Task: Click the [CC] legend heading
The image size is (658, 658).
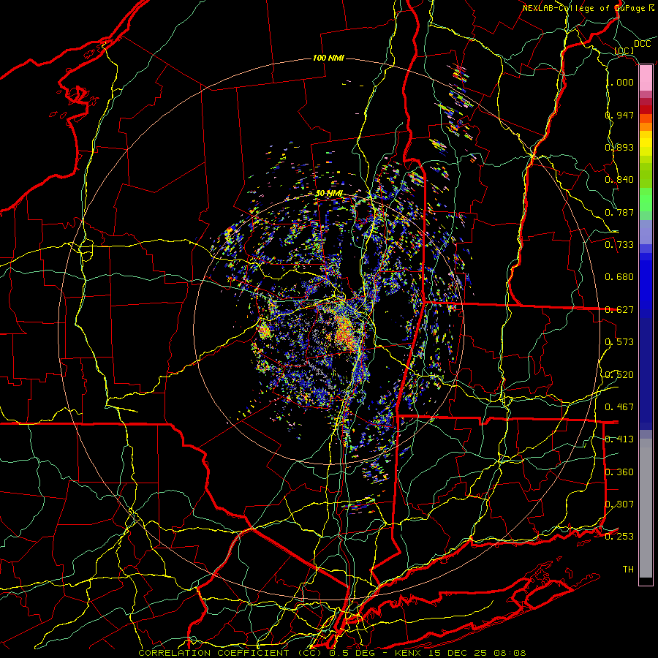Action: coord(624,50)
